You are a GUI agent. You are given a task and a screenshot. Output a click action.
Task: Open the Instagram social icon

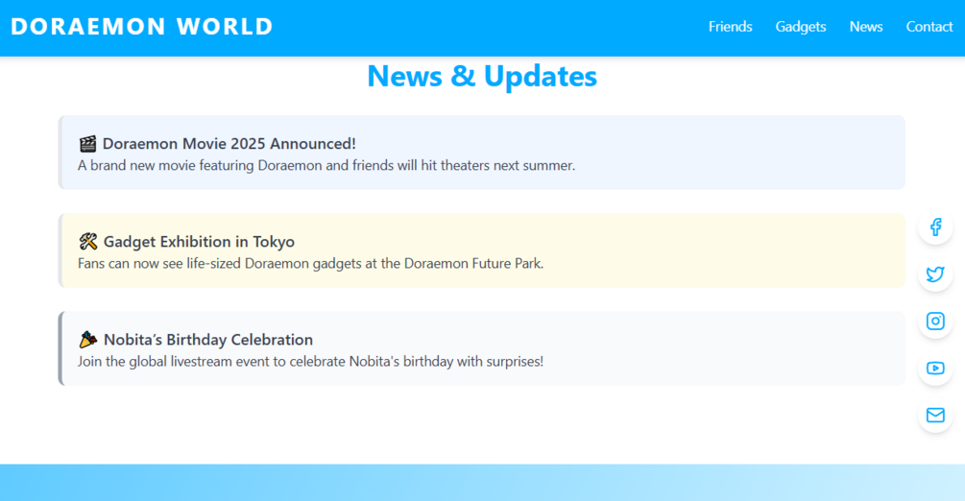coord(935,322)
